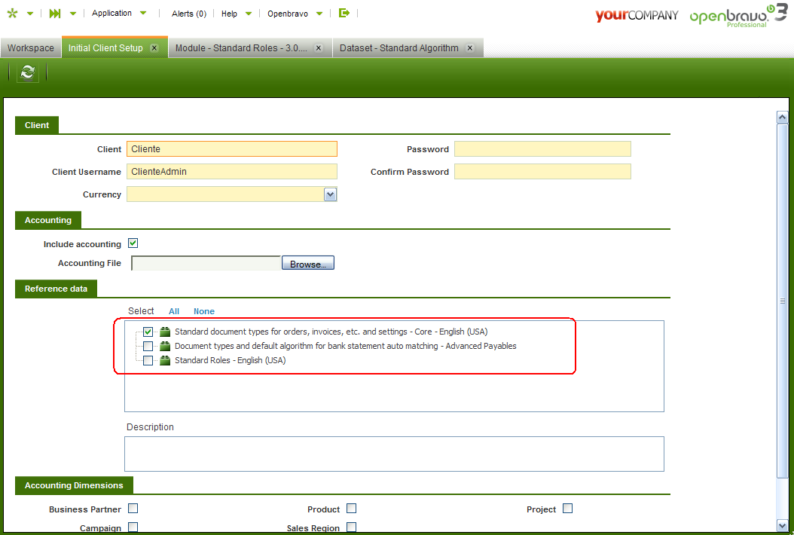This screenshot has width=794, height=535.
Task: Check the bank statement auto matching checkbox
Action: 148,346
